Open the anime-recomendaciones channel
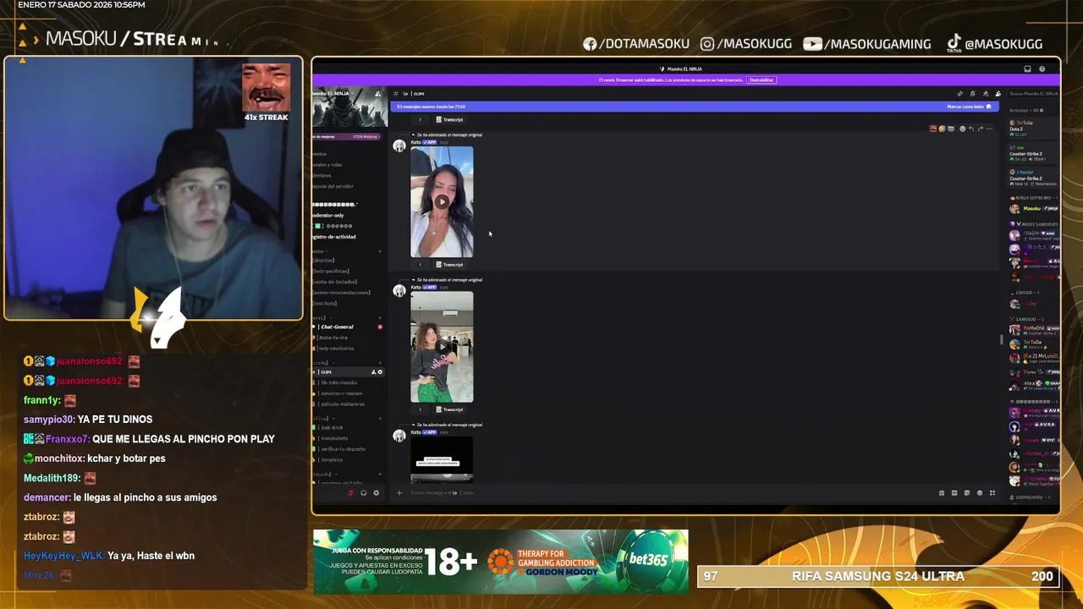The width and height of the screenshot is (1083, 609). [x=342, y=293]
